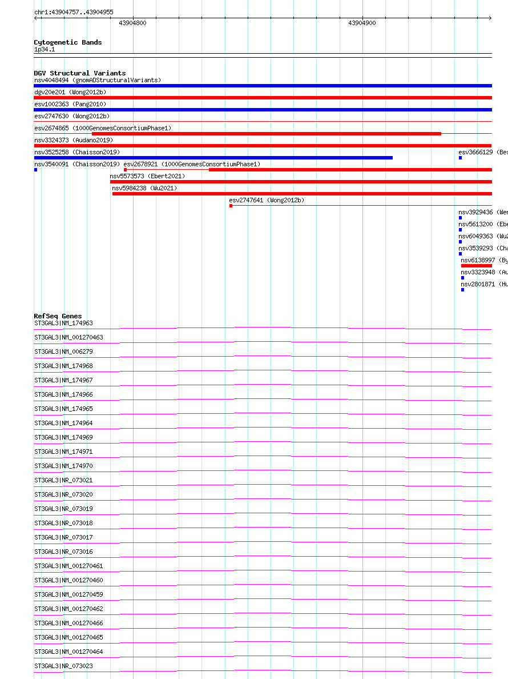Click red bar of nsv3324373 variant
Image resolution: width=508 pixels, height=679 pixels.
[263, 146]
